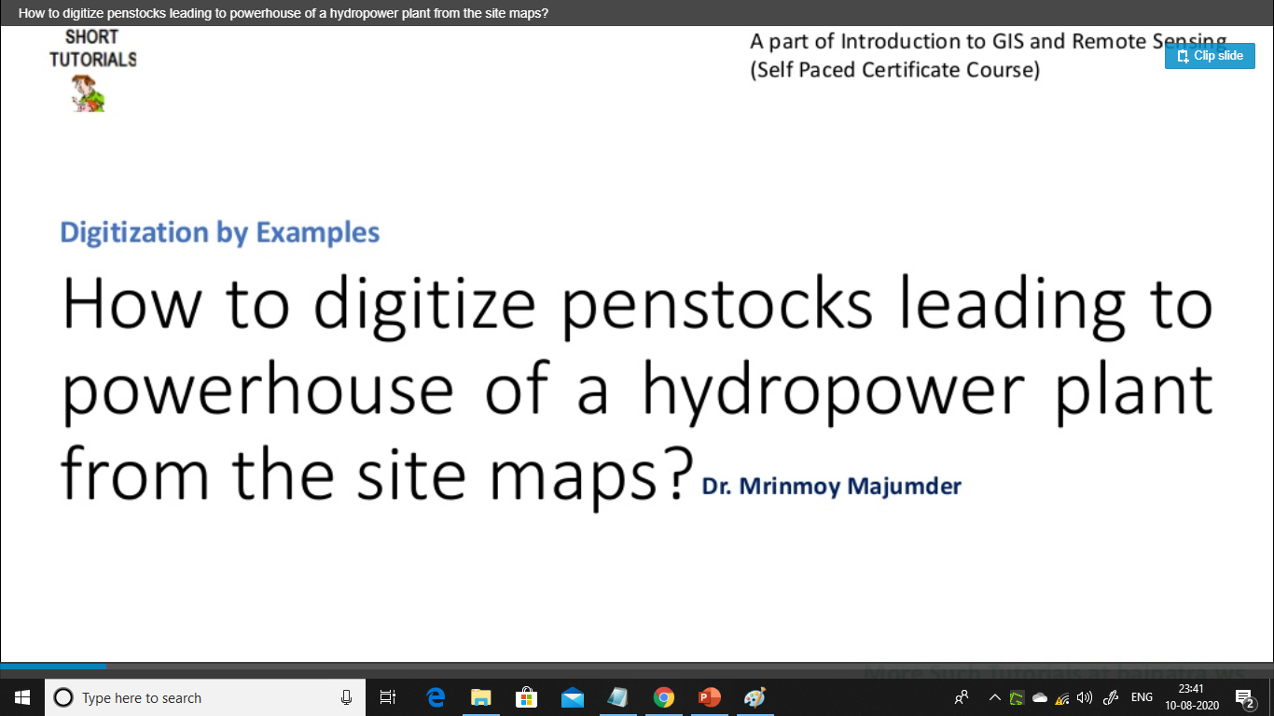Click the video title in top bar
Screen dimensions: 1274x716
pyautogui.click(x=284, y=14)
